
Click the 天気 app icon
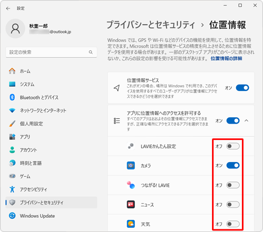[x=131, y=224]
